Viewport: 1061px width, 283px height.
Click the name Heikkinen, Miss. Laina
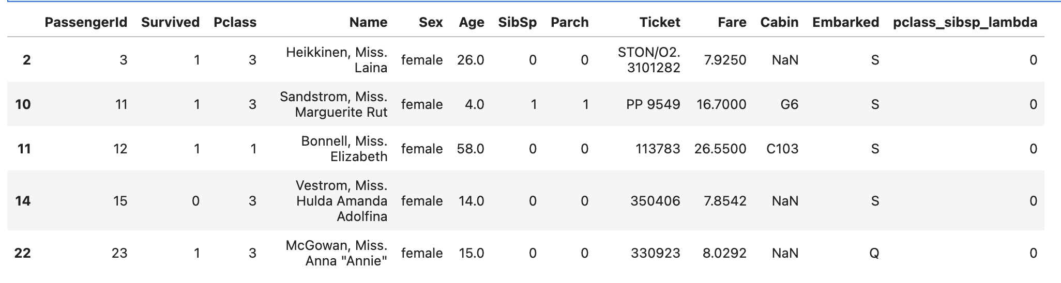(337, 60)
